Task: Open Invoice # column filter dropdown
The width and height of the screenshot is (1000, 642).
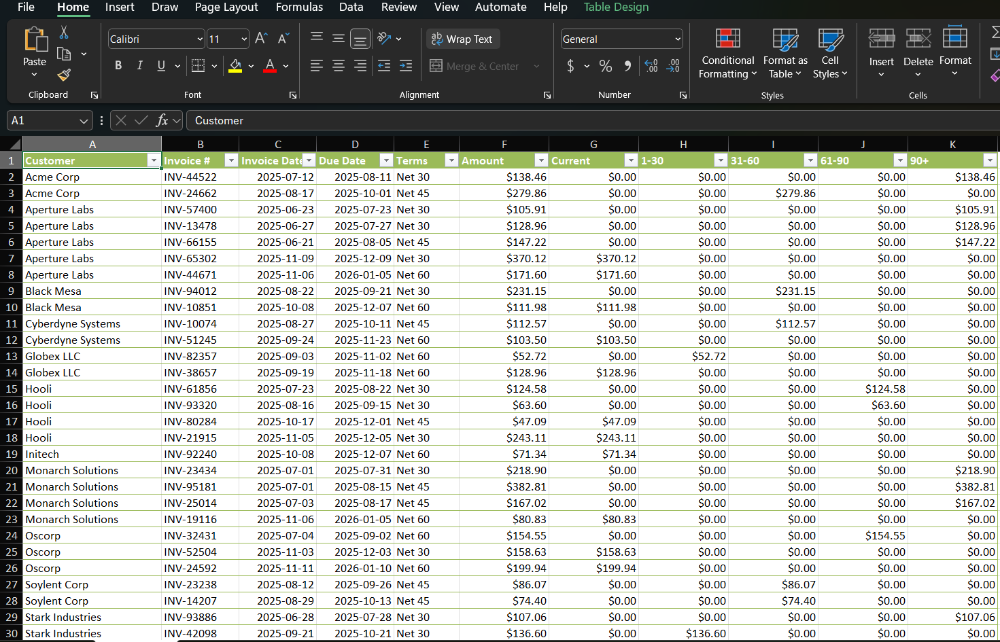Action: click(x=231, y=160)
